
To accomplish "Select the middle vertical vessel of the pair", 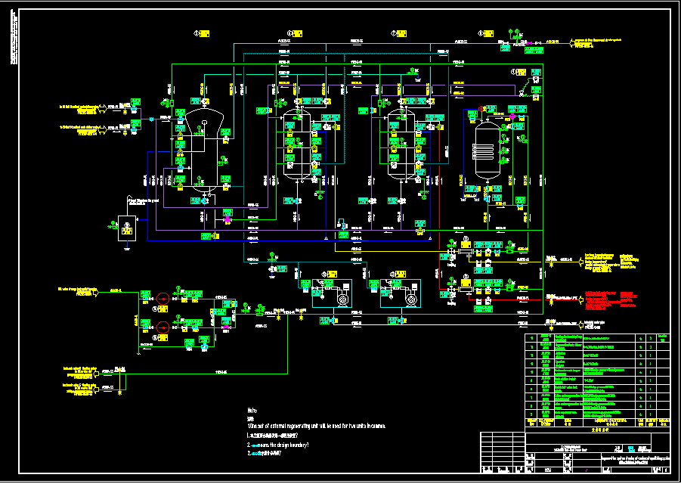I will coord(298,144).
